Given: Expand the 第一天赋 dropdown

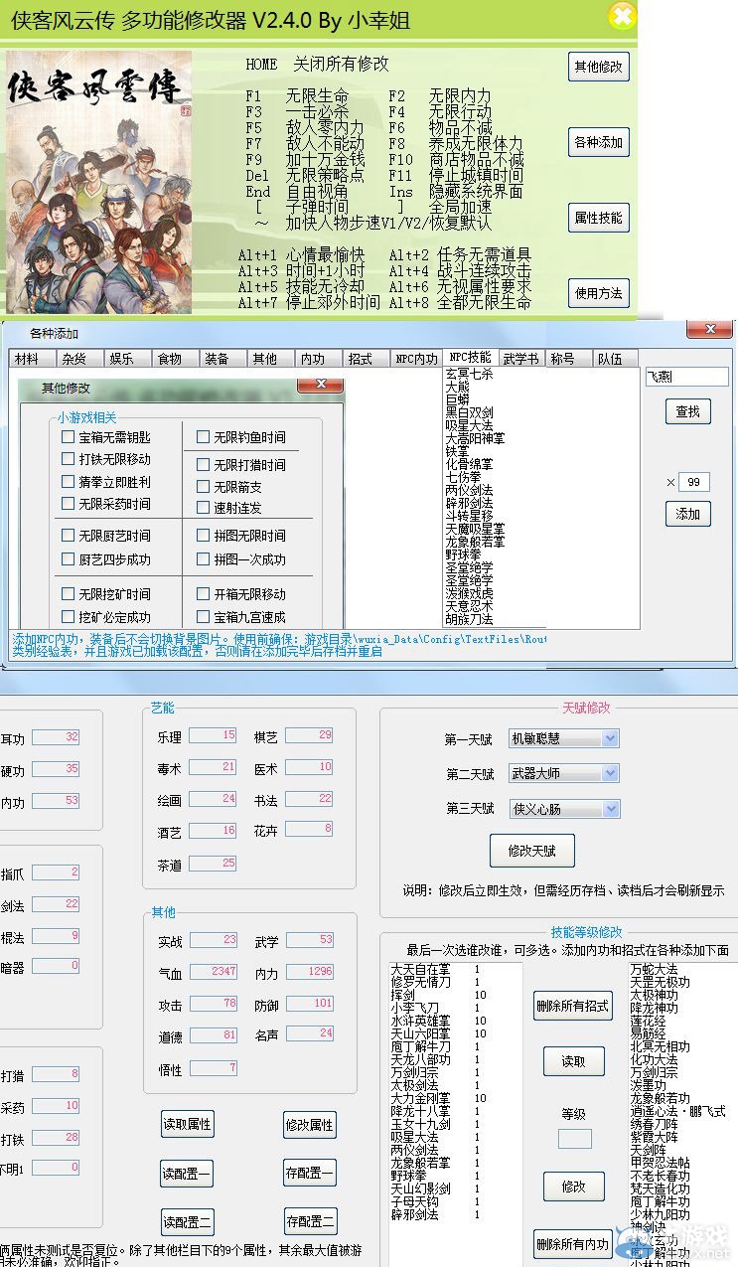Looking at the screenshot, I should 609,738.
